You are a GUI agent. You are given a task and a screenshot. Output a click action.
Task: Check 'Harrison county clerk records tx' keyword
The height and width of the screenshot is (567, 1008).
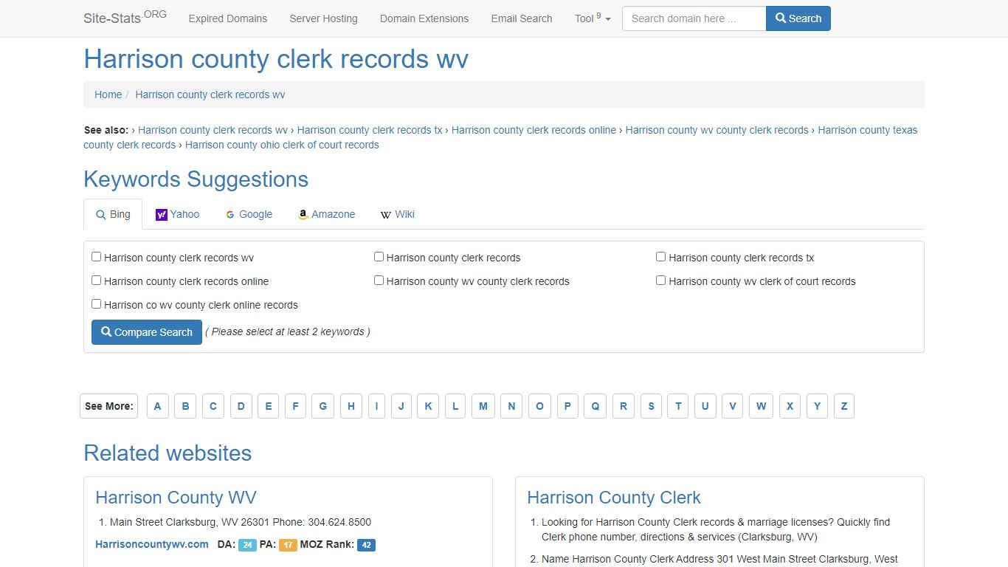click(x=660, y=257)
